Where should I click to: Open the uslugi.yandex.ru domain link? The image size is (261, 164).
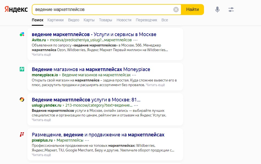coord(47,105)
